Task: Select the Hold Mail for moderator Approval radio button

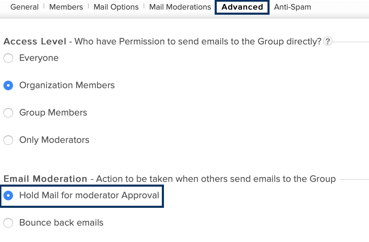Action: (8, 196)
